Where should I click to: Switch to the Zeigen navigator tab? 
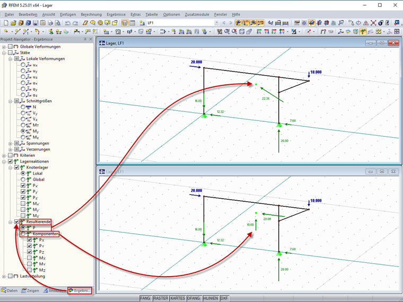click(x=30, y=290)
